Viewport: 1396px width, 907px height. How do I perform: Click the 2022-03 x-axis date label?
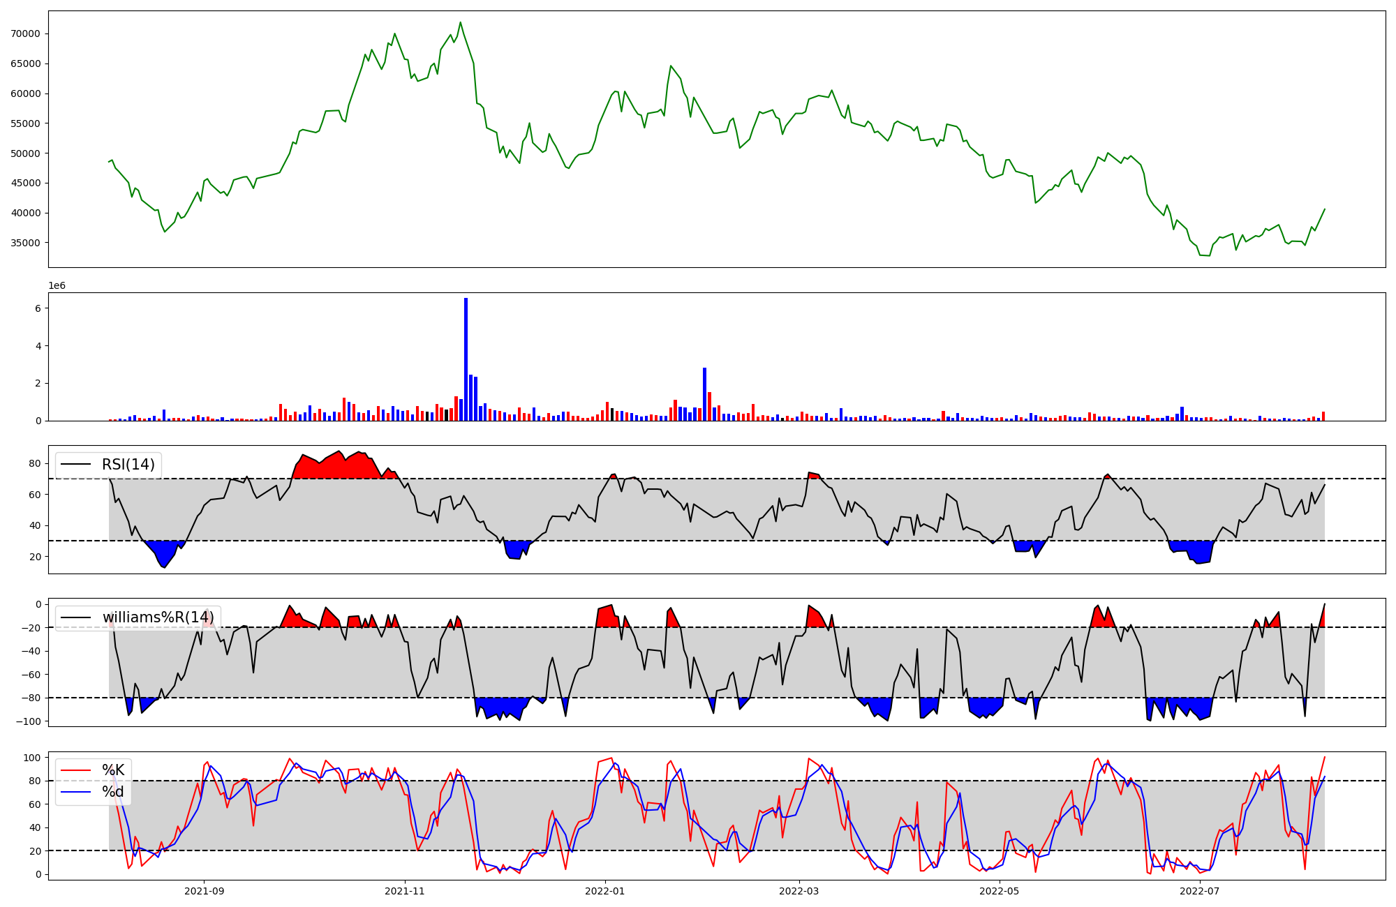click(x=799, y=891)
